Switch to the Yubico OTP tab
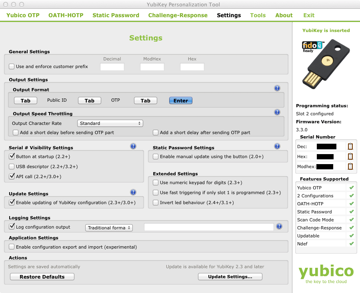This screenshot has height=293, width=360. 23,15
